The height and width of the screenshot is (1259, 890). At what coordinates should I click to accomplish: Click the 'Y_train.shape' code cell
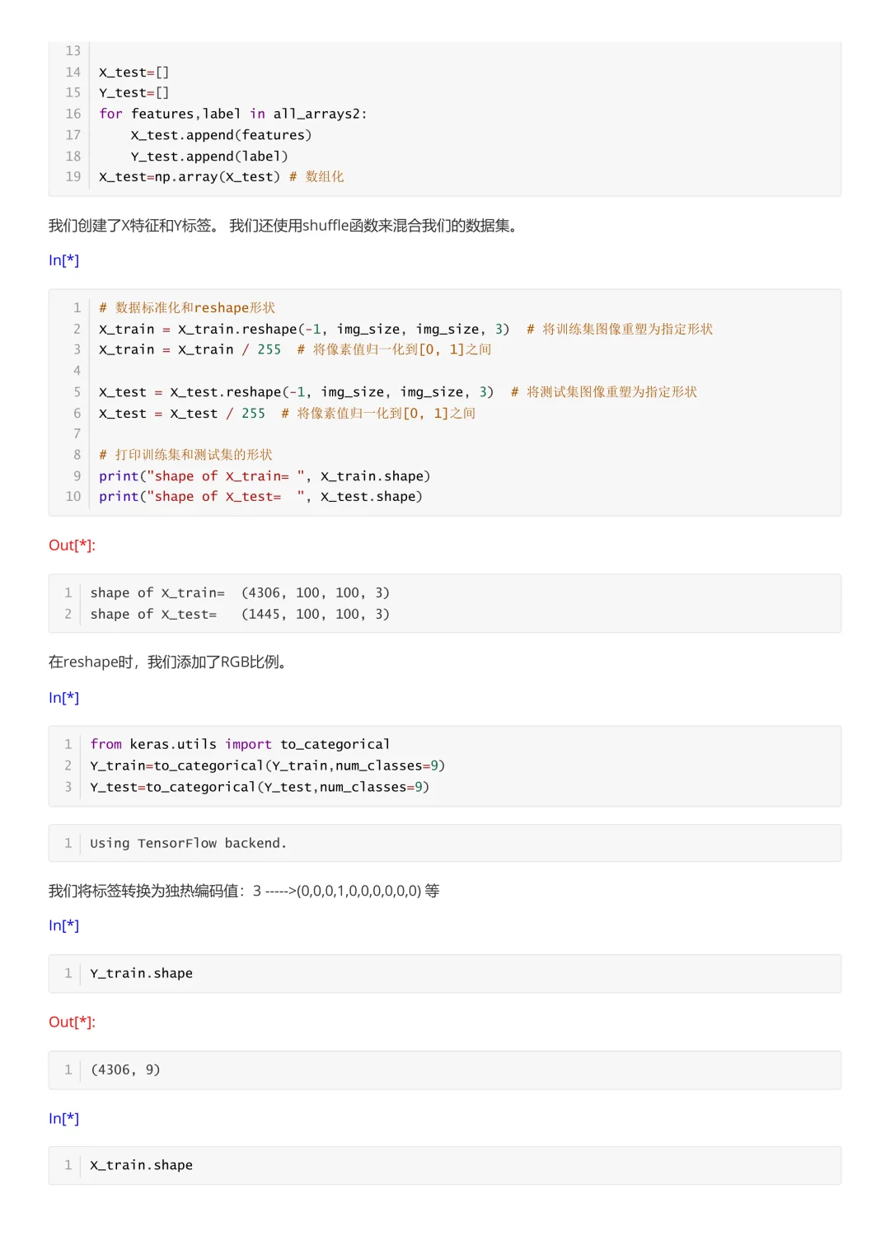point(445,974)
